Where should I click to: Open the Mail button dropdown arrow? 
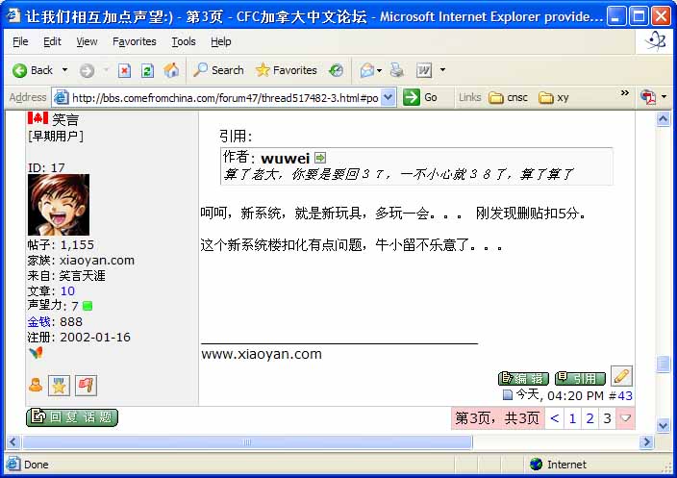[x=381, y=70]
